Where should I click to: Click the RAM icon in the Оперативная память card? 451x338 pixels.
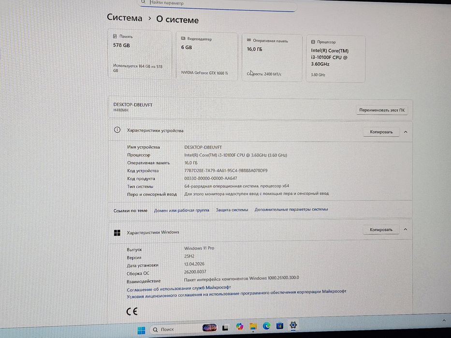(x=249, y=40)
